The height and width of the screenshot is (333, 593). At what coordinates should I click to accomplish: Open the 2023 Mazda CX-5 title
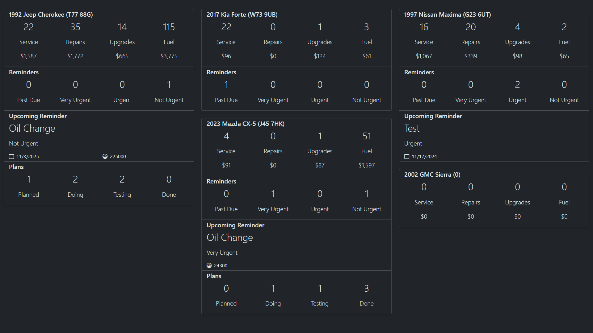[245, 124]
